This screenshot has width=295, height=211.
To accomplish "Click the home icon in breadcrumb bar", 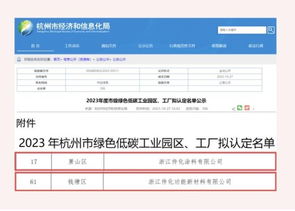I will [19, 60].
